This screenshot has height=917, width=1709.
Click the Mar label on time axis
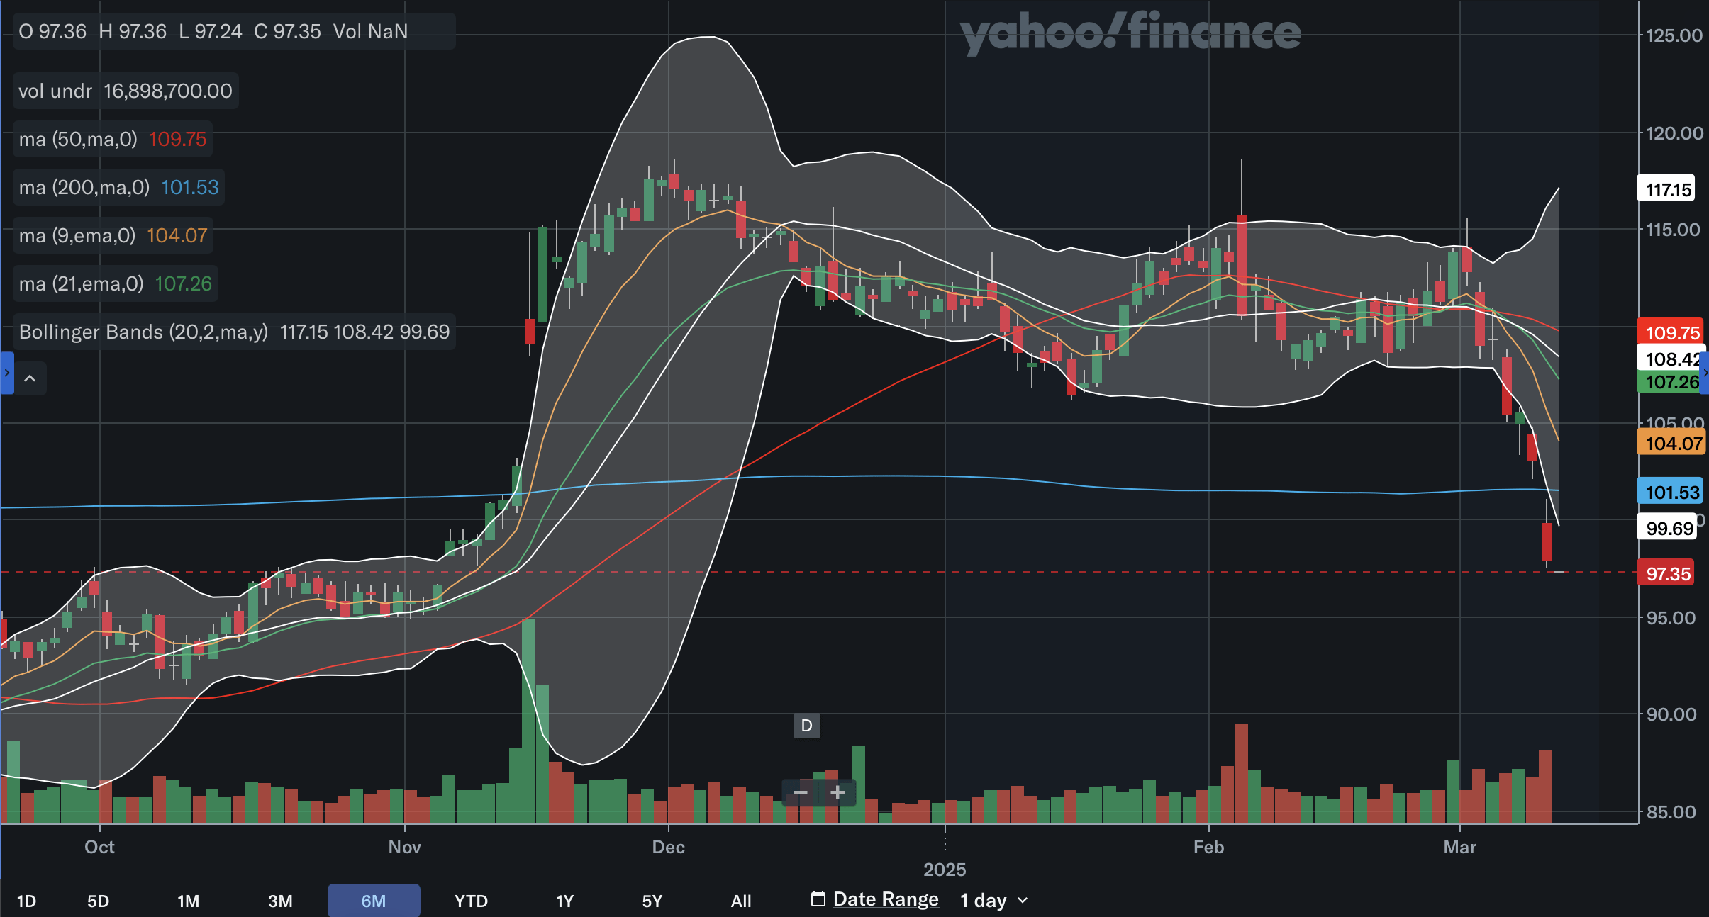[x=1459, y=847]
